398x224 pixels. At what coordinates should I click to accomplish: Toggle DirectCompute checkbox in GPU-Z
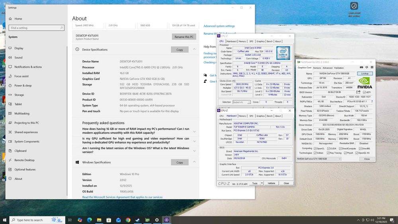[340, 148]
